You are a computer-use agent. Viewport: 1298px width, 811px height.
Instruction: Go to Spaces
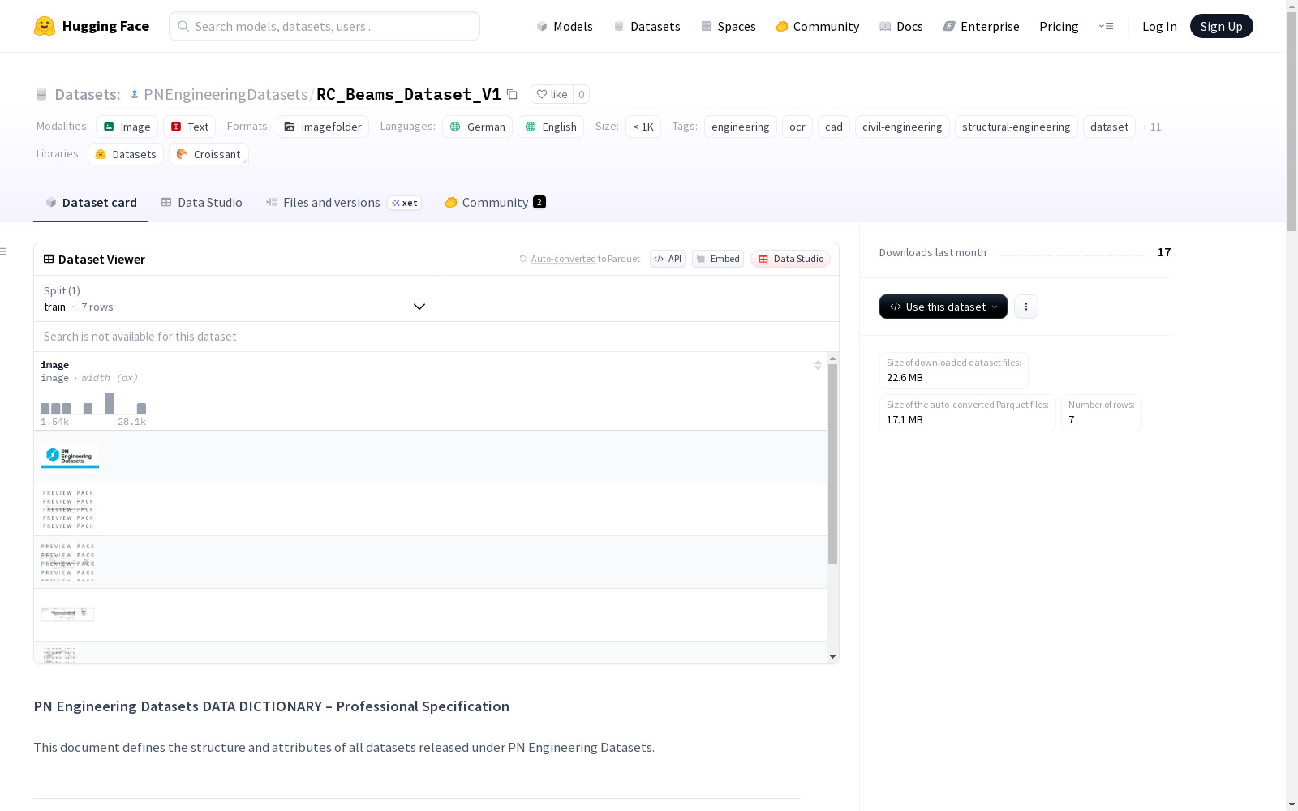pos(729,26)
